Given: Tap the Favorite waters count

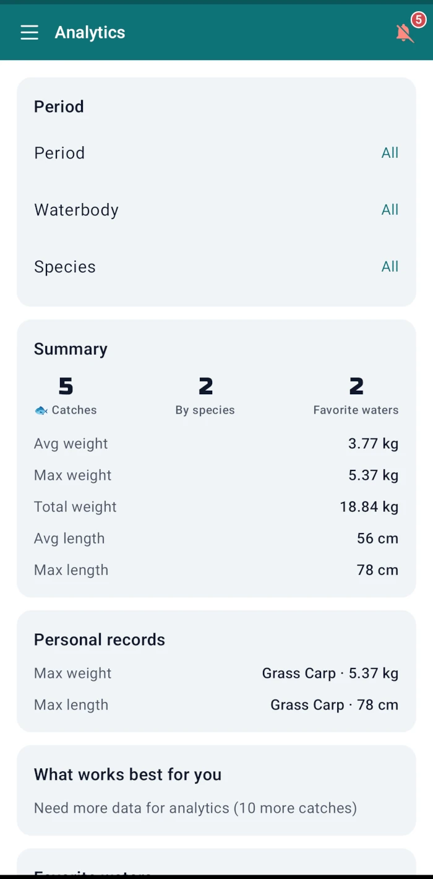Looking at the screenshot, I should point(356,387).
